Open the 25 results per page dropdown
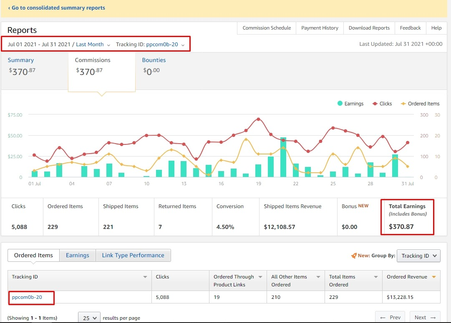Image resolution: width=451 pixels, height=323 pixels. pyautogui.click(x=89, y=318)
